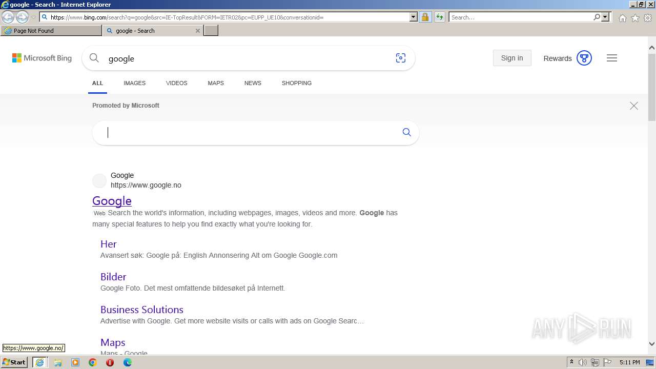
Task: Click the Action Center flag icon
Action: pos(607,362)
